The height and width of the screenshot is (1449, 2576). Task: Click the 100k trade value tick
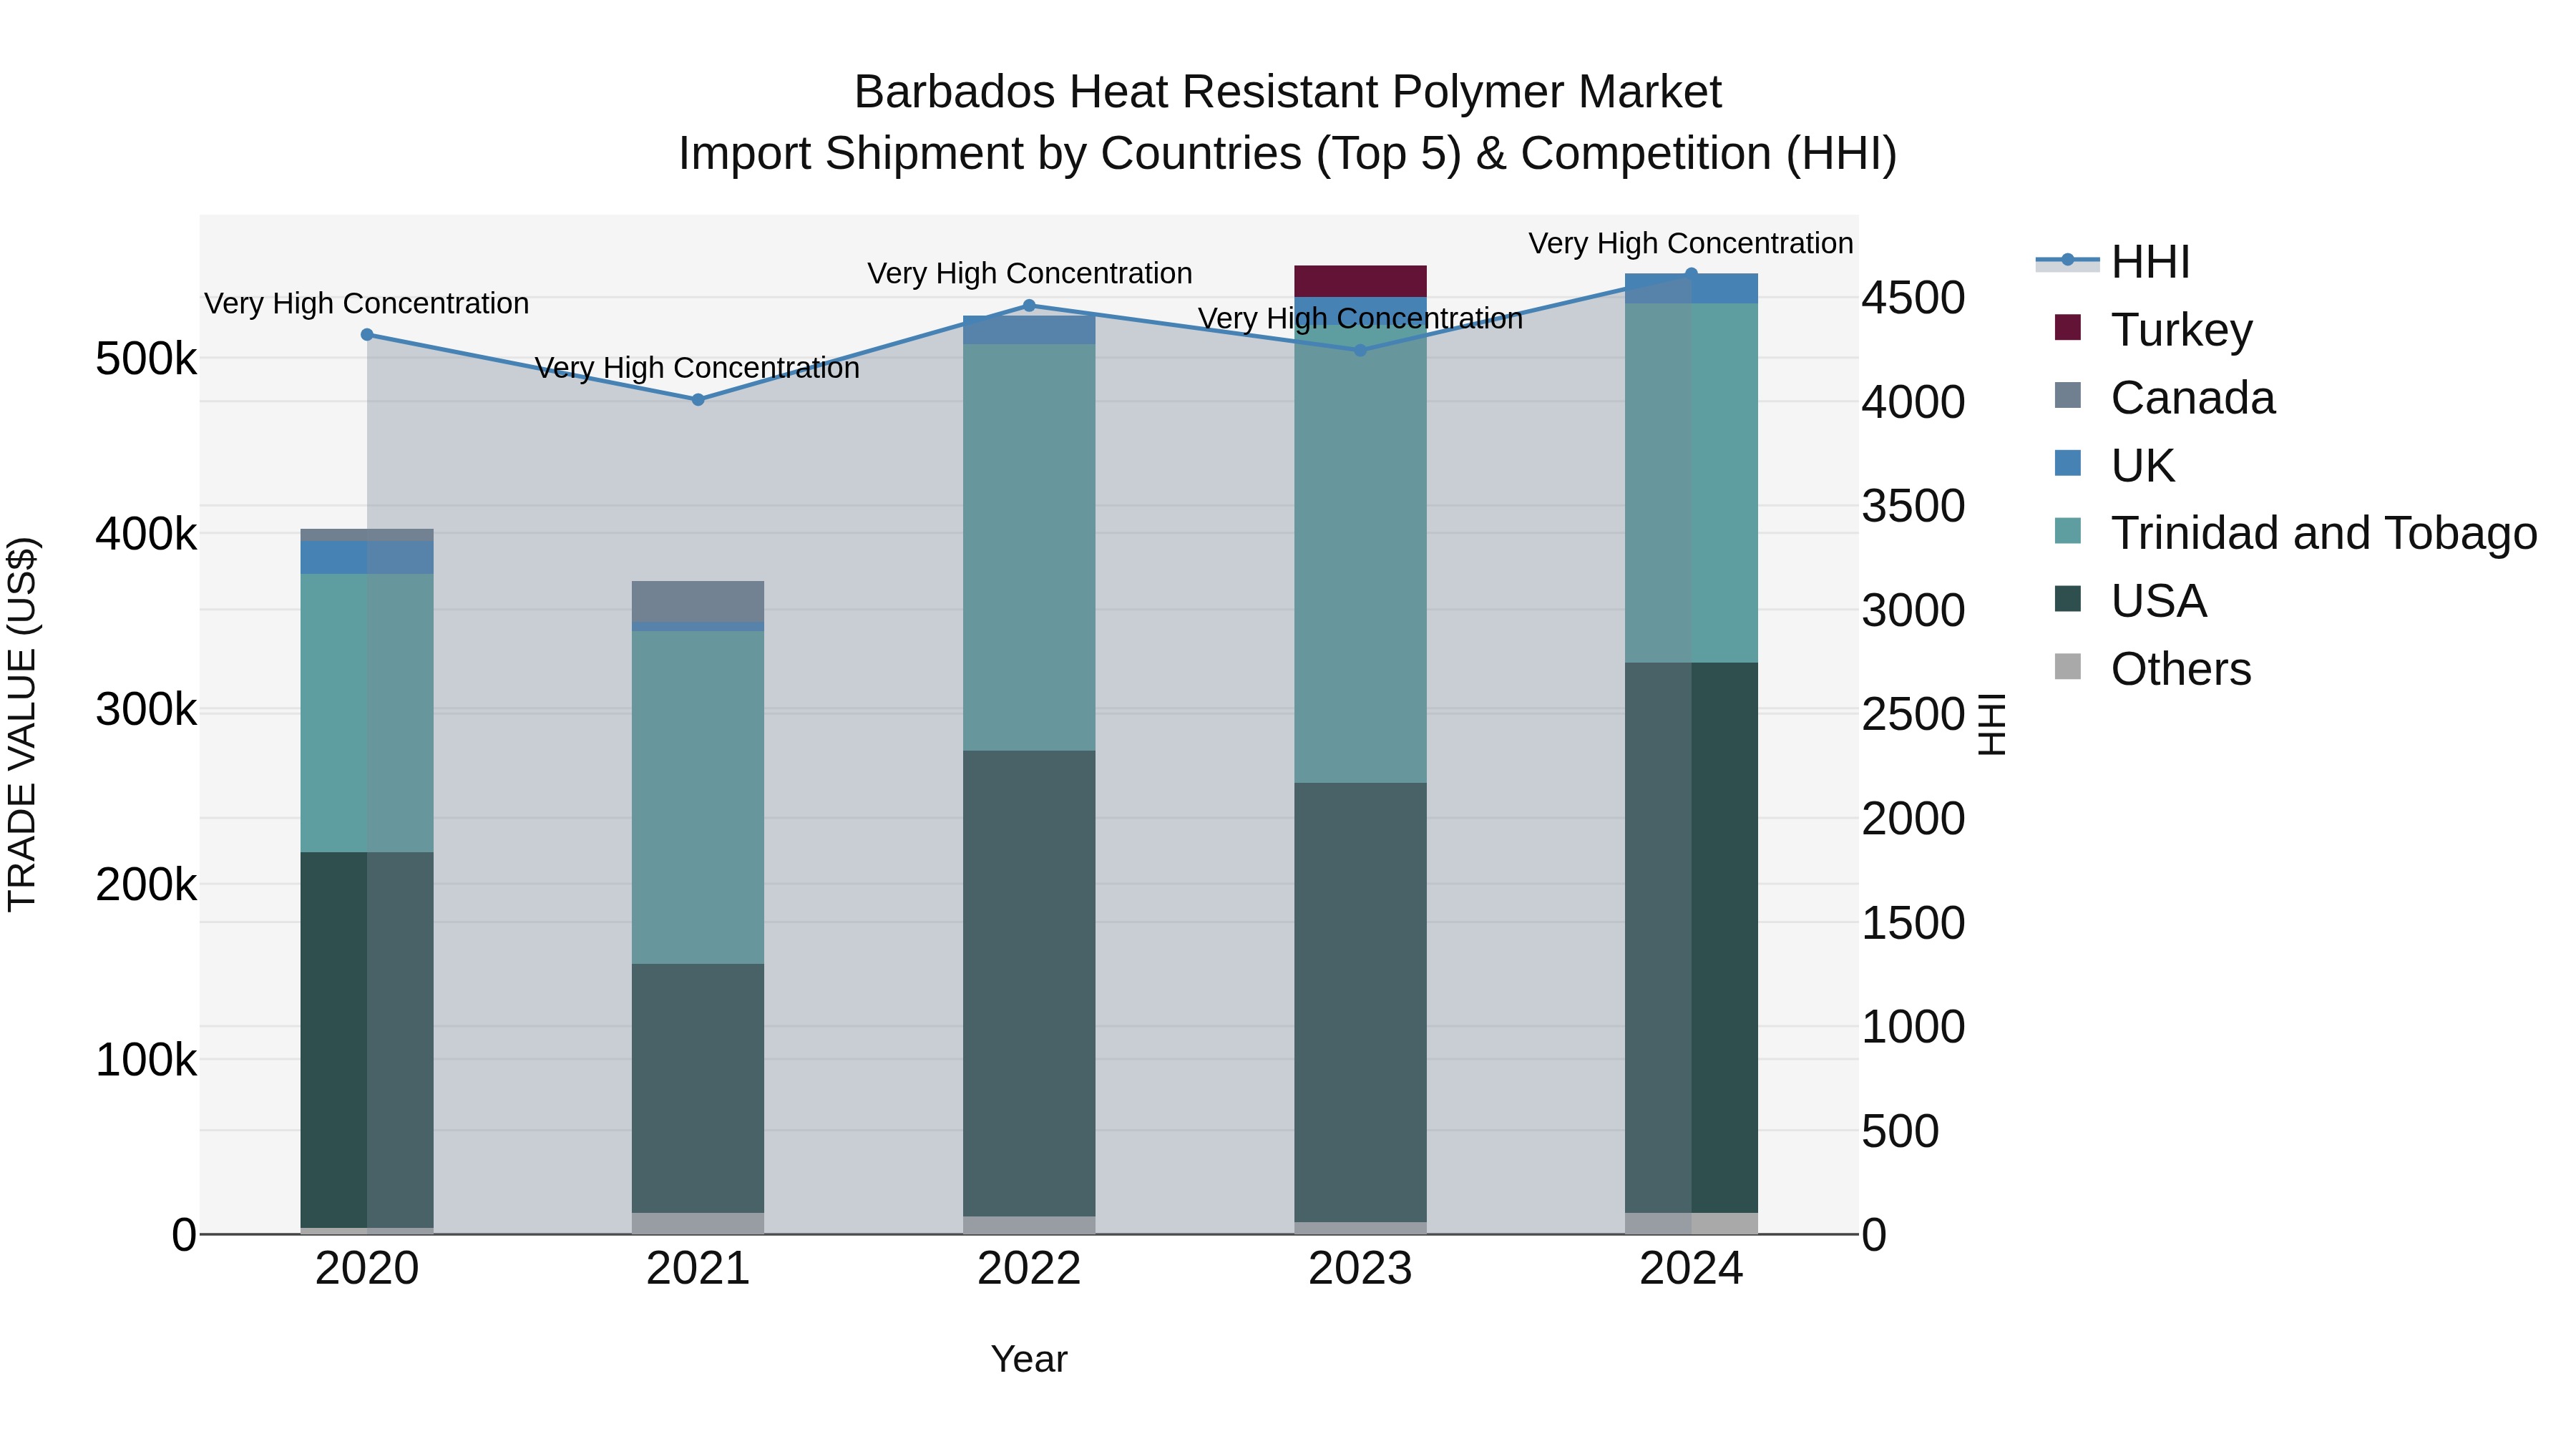[146, 1060]
